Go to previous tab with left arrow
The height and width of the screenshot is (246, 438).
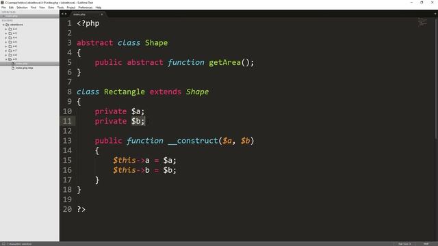(62, 14)
